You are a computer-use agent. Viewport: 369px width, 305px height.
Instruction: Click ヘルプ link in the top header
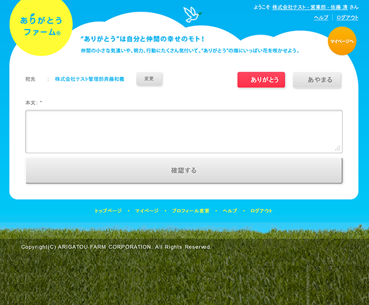tap(321, 18)
